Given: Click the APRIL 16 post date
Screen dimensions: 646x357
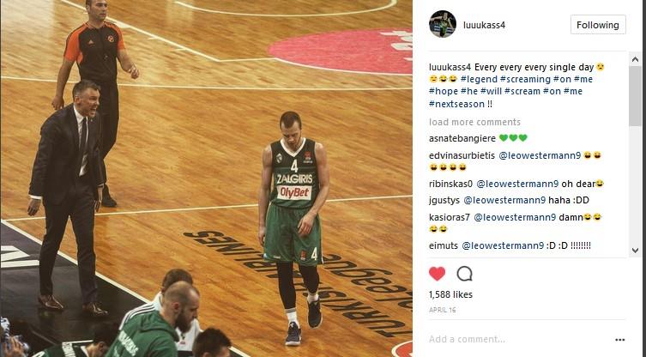Looking at the screenshot, I should coord(443,310).
